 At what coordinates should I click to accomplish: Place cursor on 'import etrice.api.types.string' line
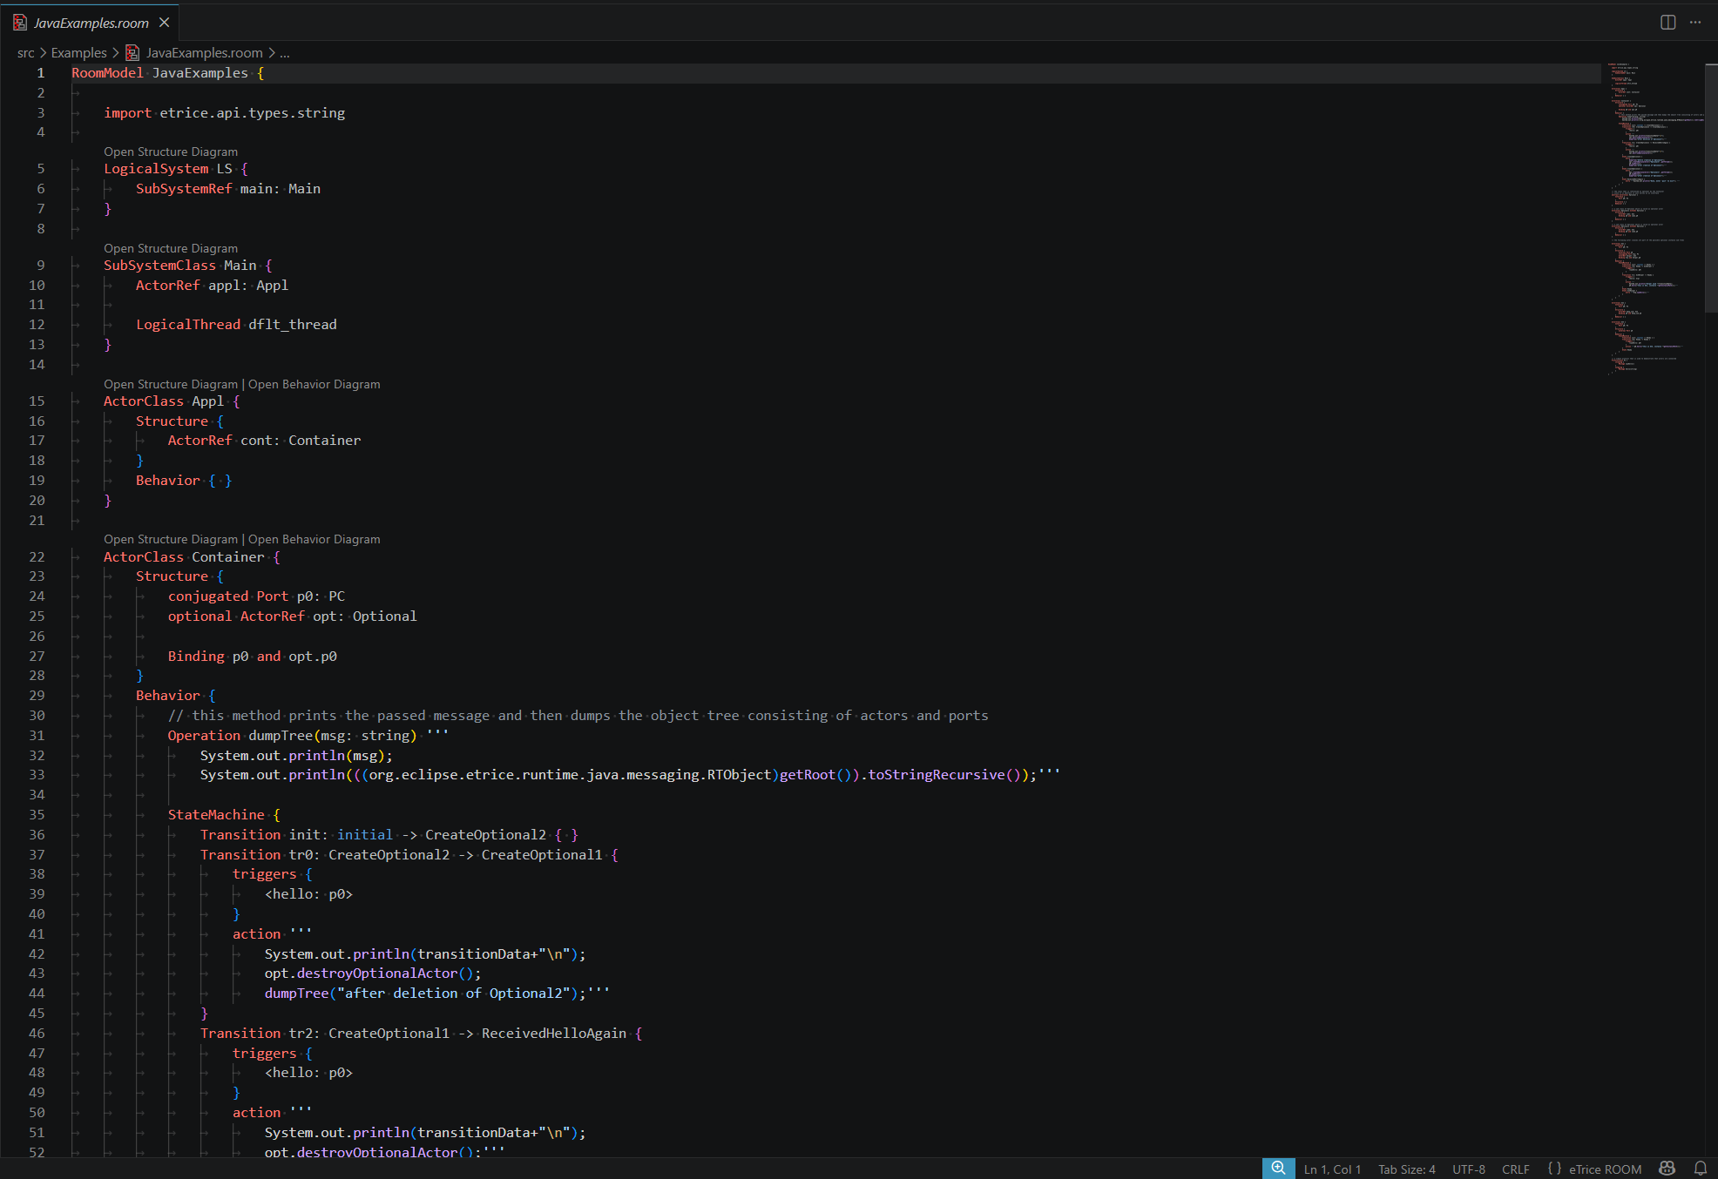pos(225,113)
